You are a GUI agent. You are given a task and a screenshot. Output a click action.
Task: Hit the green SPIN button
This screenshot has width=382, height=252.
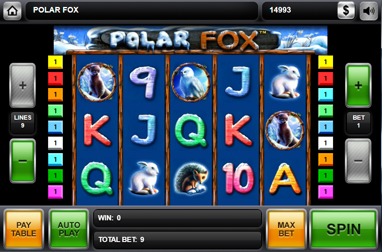coord(343,229)
